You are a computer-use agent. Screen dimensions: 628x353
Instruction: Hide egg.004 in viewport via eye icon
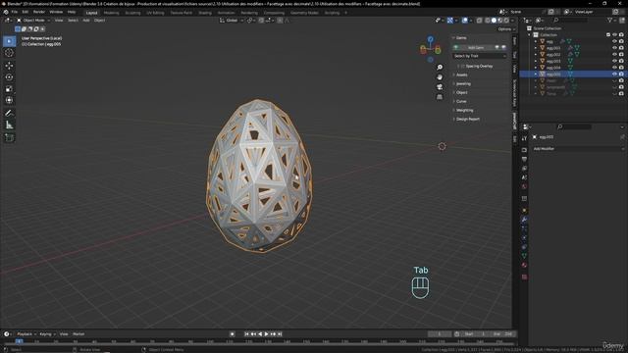click(615, 68)
